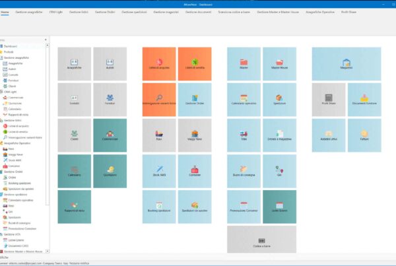This screenshot has height=266, width=396.
Task: Open the Giri dashboard tile
Action: [279, 171]
